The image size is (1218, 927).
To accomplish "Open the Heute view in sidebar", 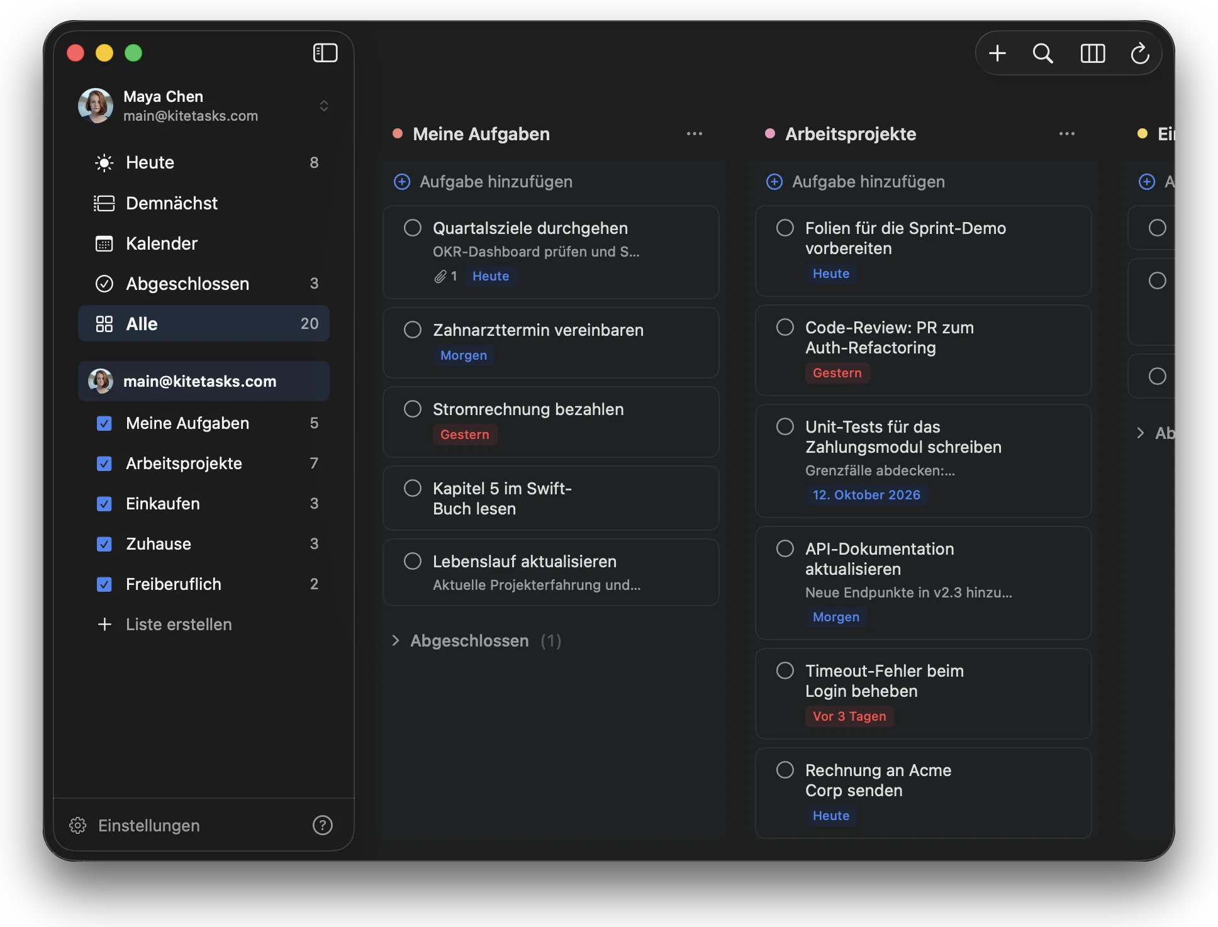I will [204, 163].
